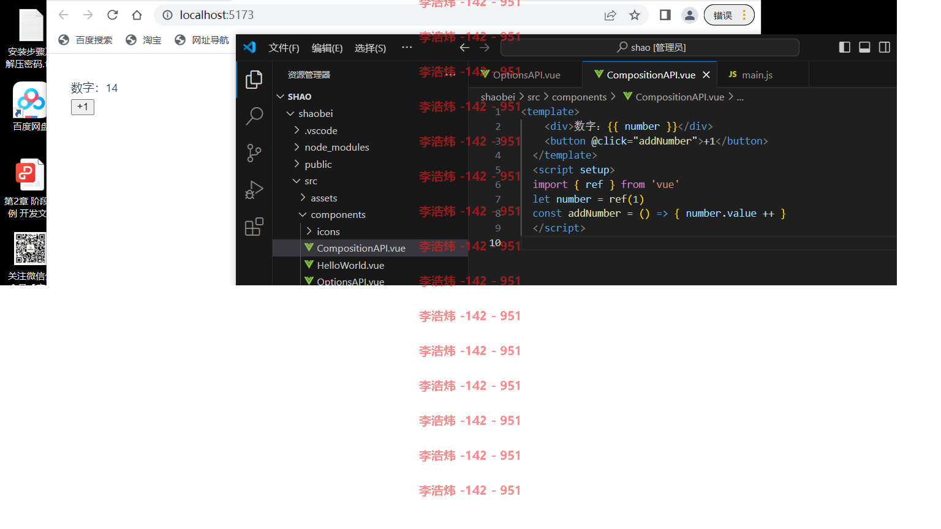Click the VS Code logo icon
The height and width of the screenshot is (529, 941).
pos(249,47)
